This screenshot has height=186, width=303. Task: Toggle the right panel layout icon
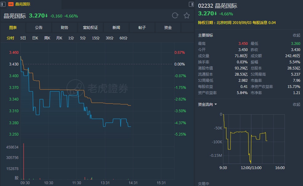[191, 4]
